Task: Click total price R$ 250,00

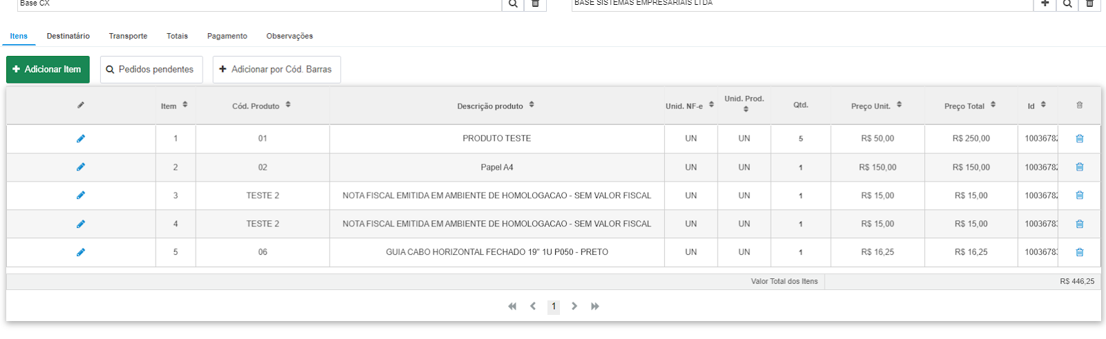Action: (971, 139)
